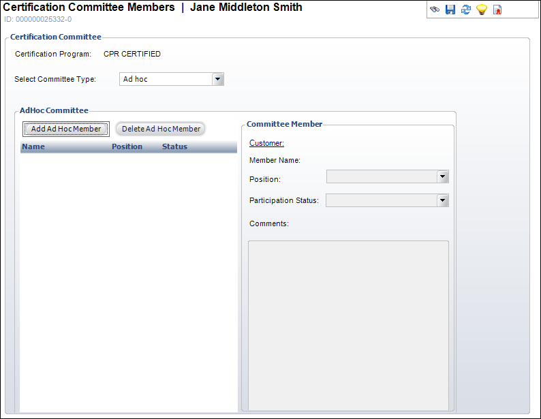Click the CPR CERTIFIED program text
This screenshot has height=419, width=541.
pyautogui.click(x=132, y=54)
